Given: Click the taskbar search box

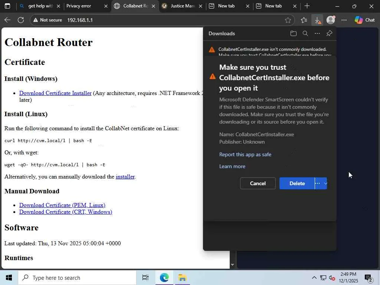Looking at the screenshot, I should (x=77, y=278).
